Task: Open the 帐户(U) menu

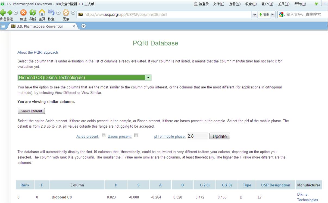Action: point(267,4)
